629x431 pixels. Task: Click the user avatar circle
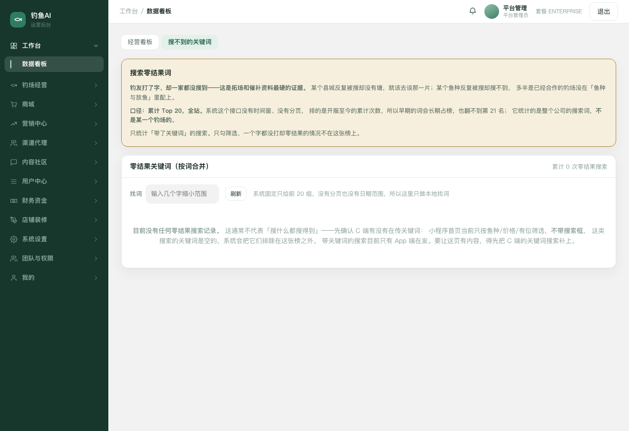492,11
